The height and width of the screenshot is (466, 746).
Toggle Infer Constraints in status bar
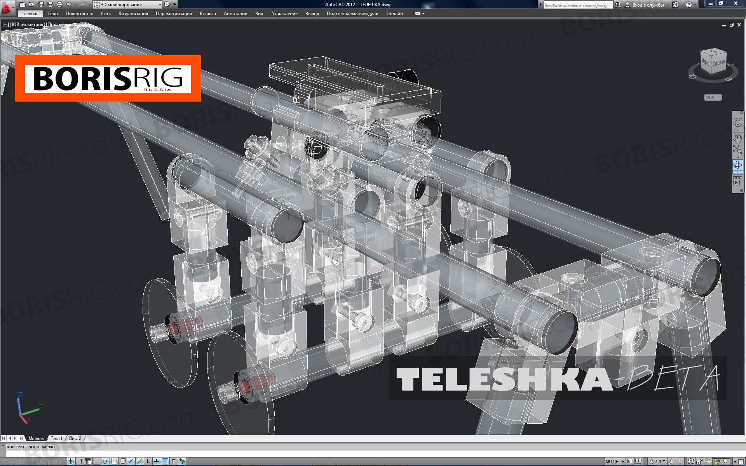point(71,462)
